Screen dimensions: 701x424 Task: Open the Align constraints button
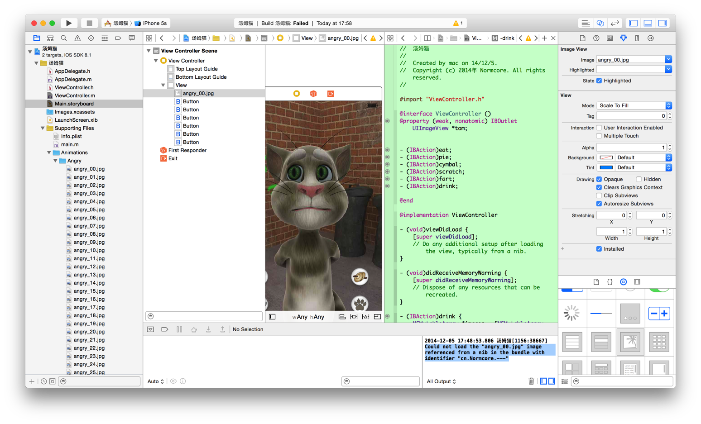pyautogui.click(x=342, y=317)
